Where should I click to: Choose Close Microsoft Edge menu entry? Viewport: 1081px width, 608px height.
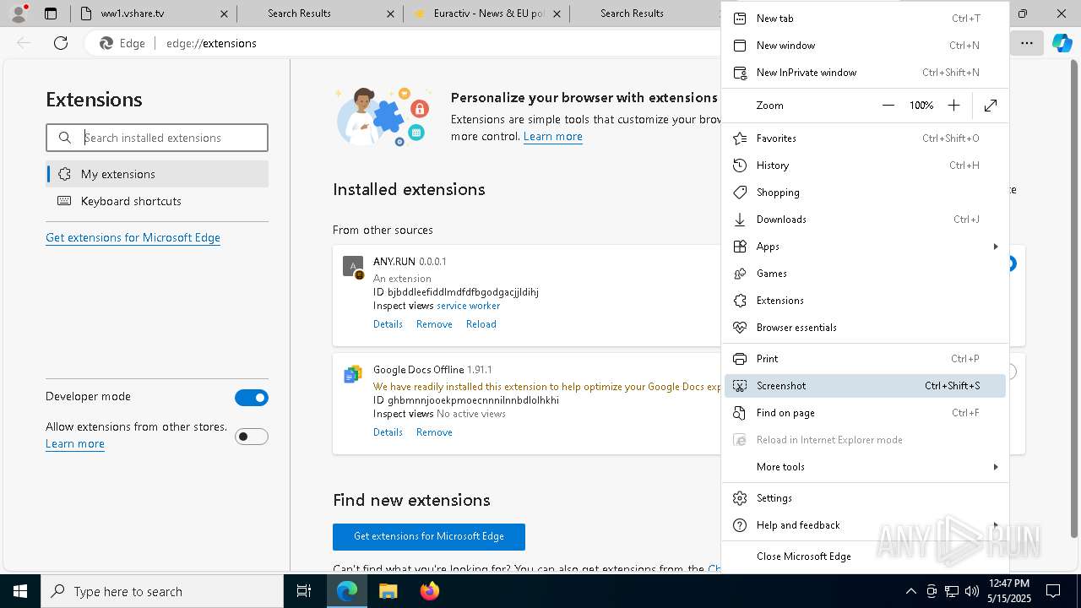click(x=865, y=556)
